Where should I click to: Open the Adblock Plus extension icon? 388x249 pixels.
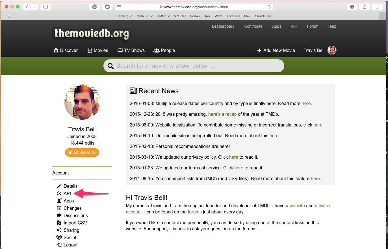[95, 7]
